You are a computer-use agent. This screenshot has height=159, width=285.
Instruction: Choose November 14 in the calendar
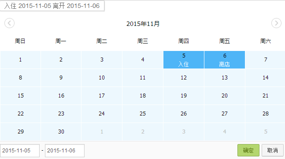click(x=265, y=78)
